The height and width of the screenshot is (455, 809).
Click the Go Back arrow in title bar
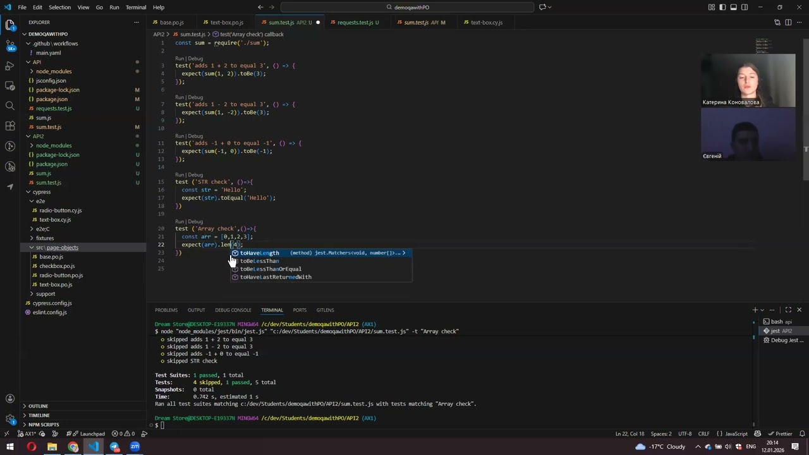[x=260, y=7]
